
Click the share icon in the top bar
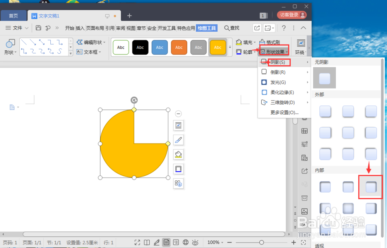click(257, 28)
